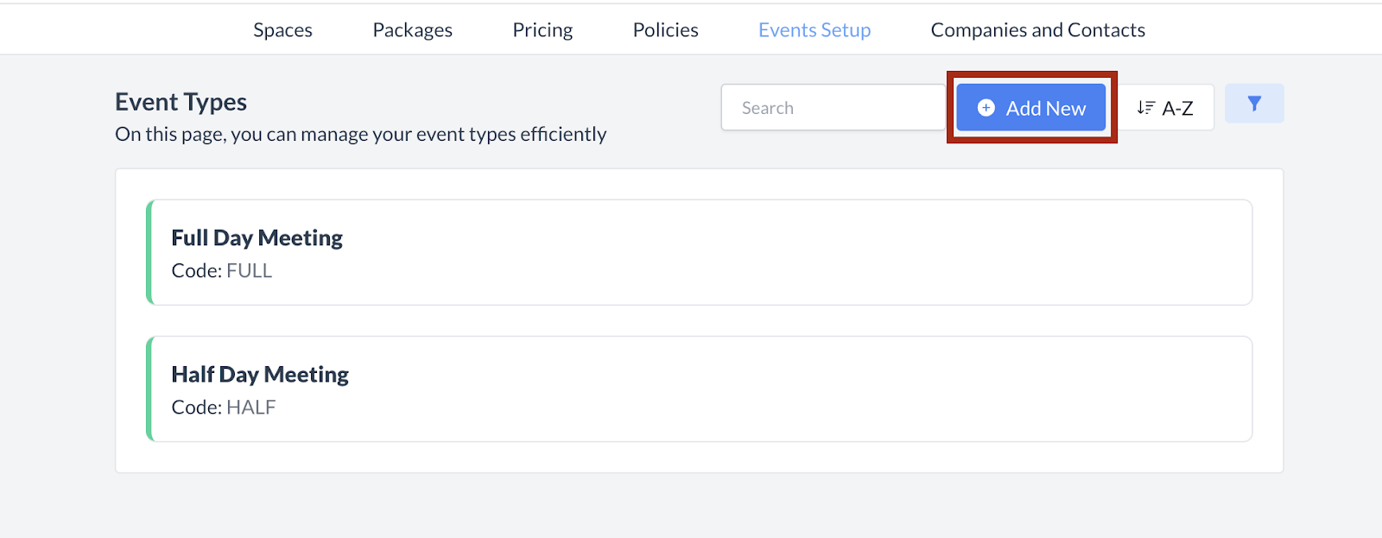Viewport: 1382px width, 538px height.
Task: Click the Events Setup tab
Action: tap(814, 30)
